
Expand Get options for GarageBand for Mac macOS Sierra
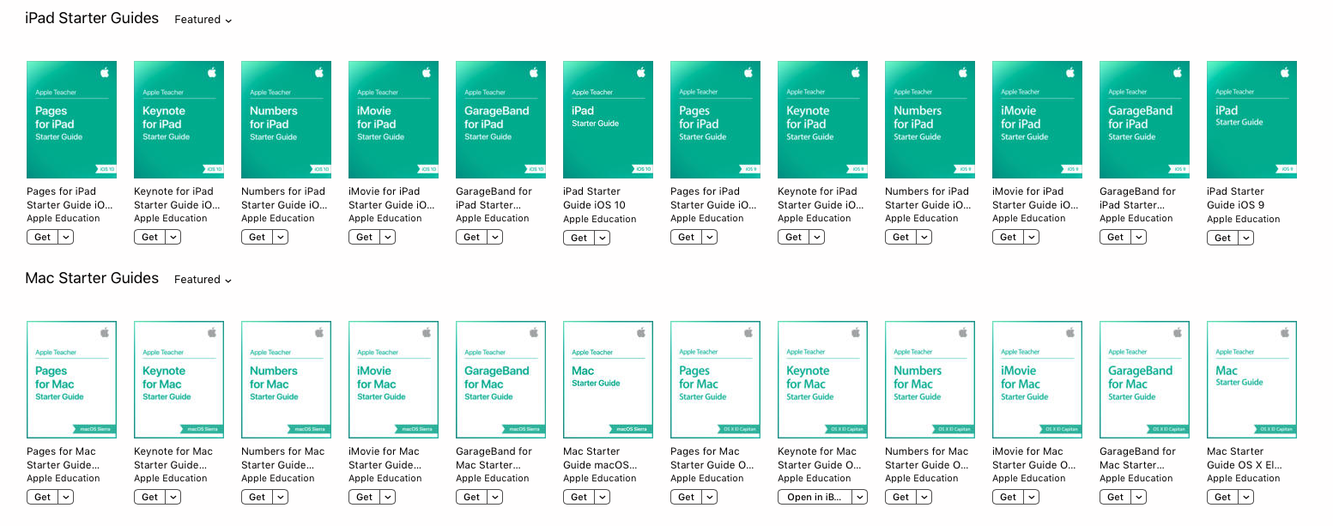point(495,497)
